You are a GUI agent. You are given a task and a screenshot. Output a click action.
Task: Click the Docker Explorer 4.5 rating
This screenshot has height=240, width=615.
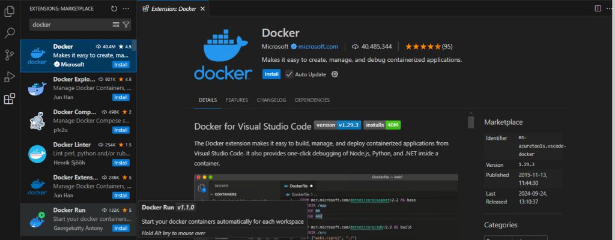coord(125,79)
